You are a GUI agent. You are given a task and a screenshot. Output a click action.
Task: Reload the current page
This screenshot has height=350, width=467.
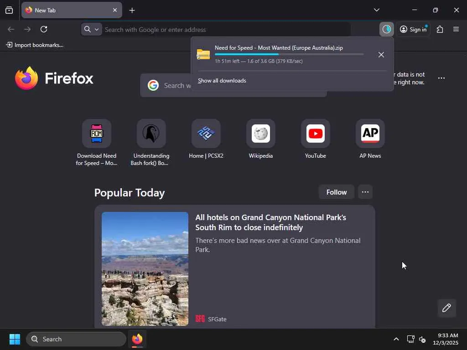44,29
